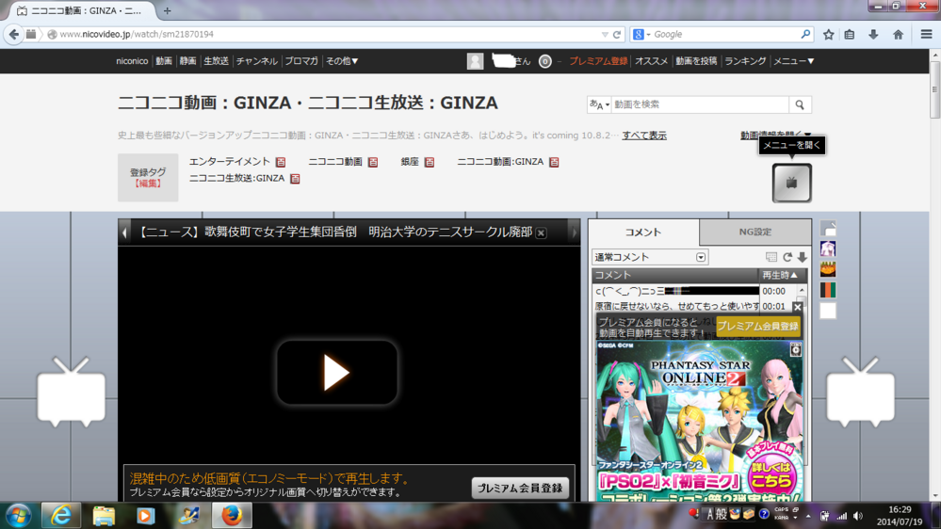Switch to the NG設定 tab

(754, 232)
